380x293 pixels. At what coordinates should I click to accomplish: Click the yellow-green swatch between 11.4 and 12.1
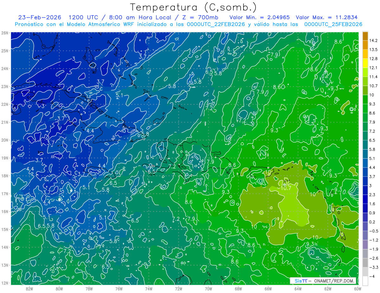[x=365, y=72]
